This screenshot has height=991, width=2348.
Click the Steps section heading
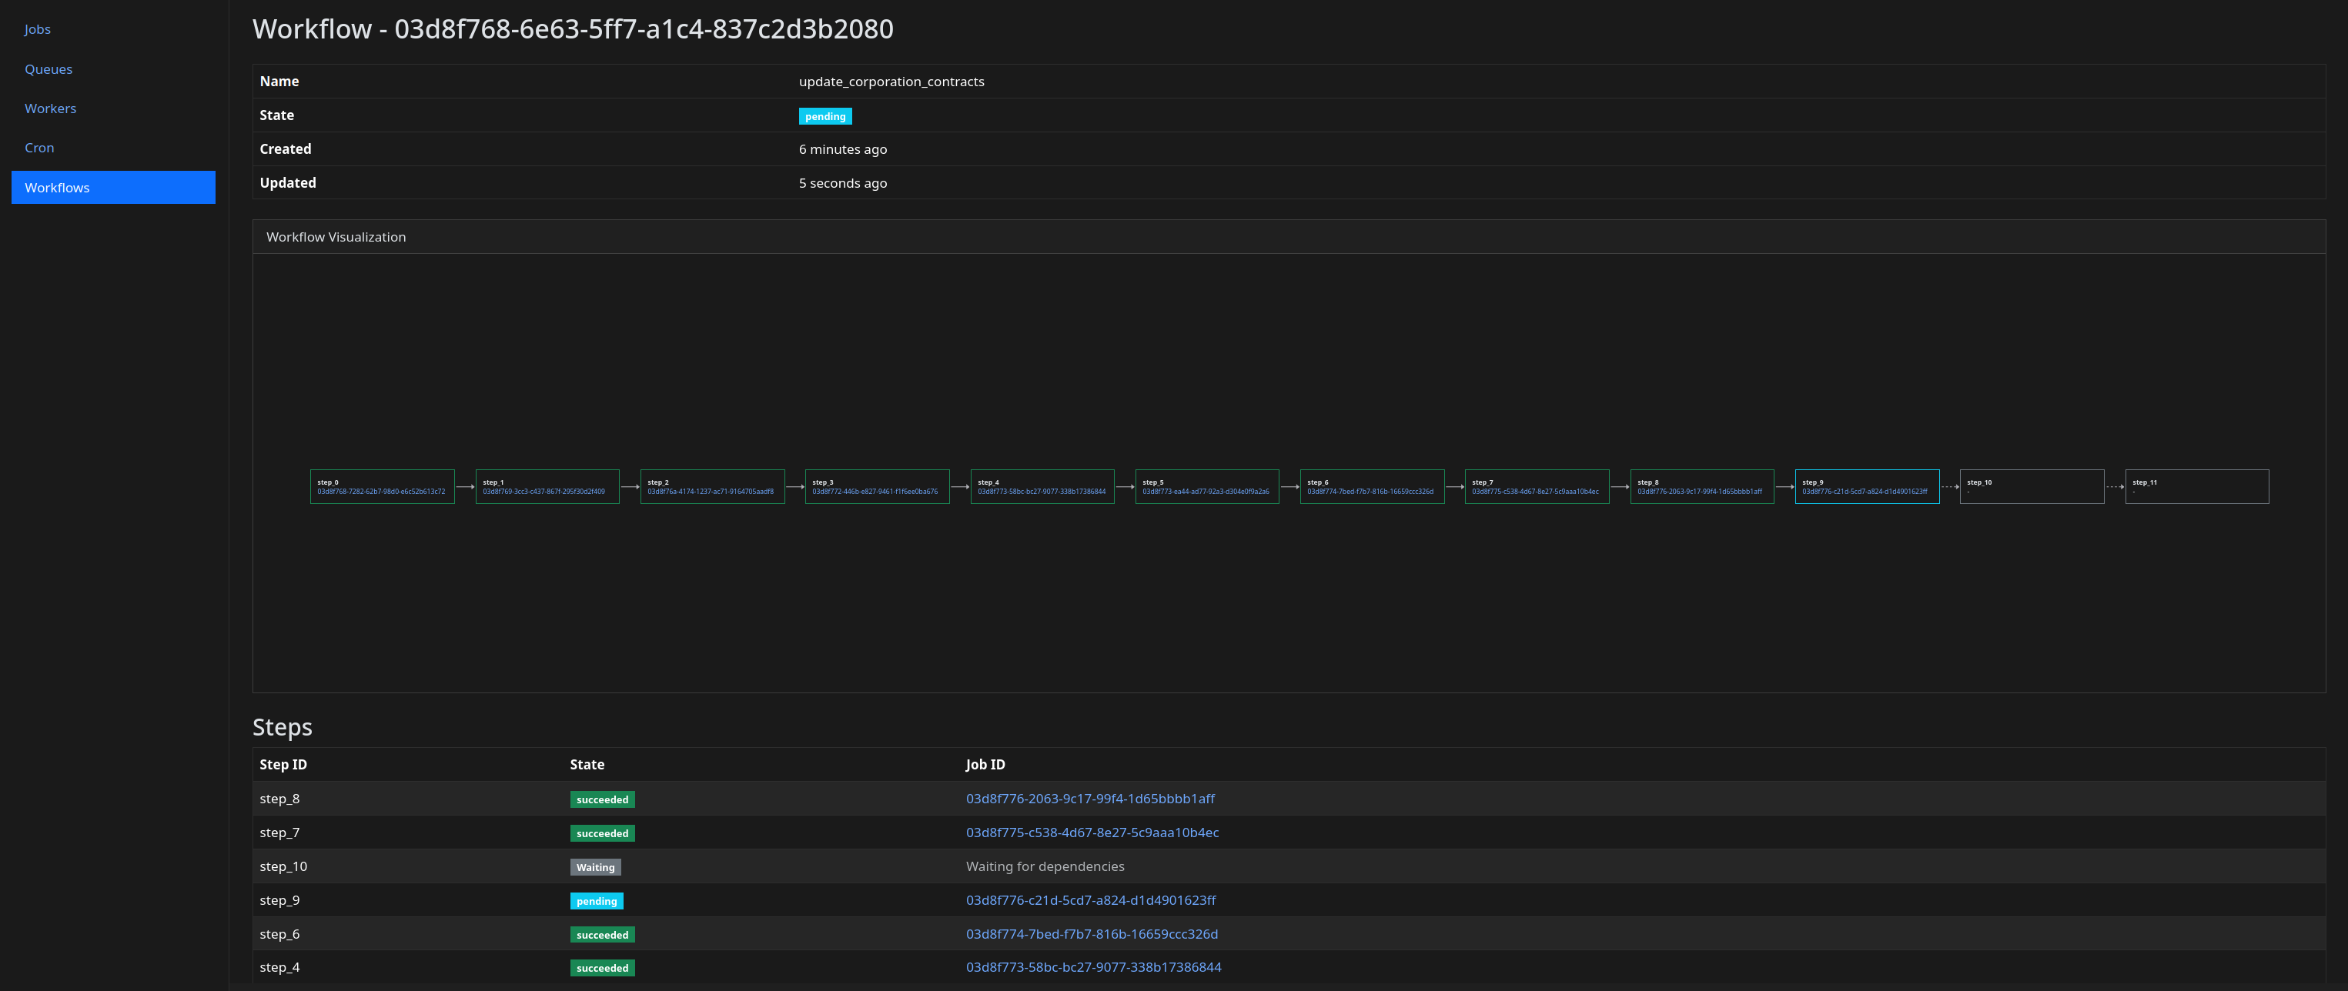pyautogui.click(x=283, y=727)
